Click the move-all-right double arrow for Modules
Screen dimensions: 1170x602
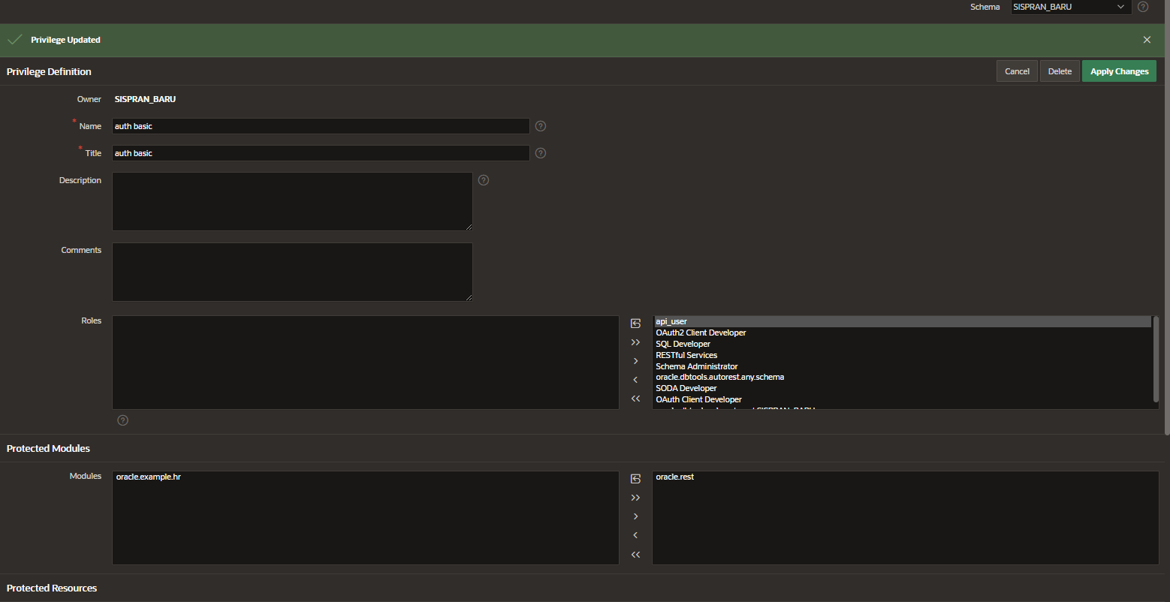[635, 497]
